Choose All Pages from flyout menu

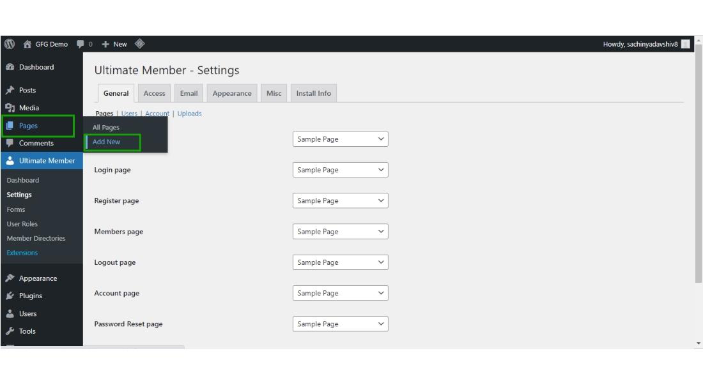tap(106, 127)
